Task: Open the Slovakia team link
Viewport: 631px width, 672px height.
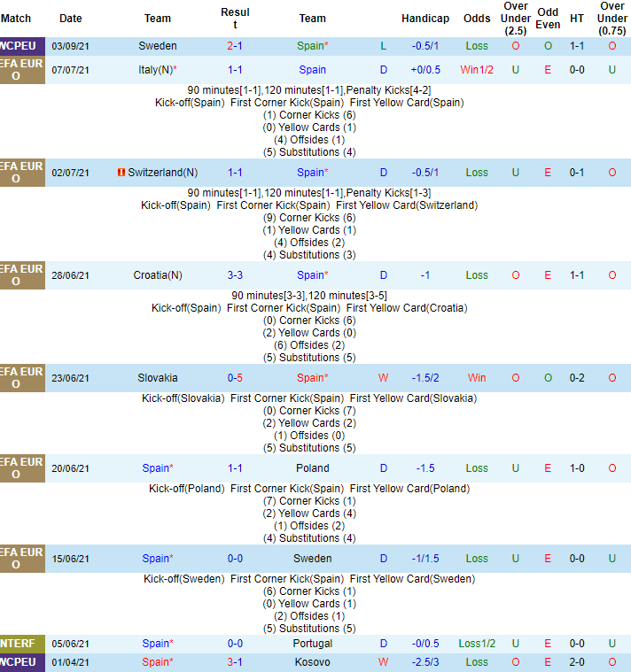Action: [158, 378]
